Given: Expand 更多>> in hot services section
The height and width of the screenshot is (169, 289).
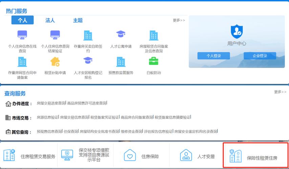Looking at the screenshot, I should point(179,20).
